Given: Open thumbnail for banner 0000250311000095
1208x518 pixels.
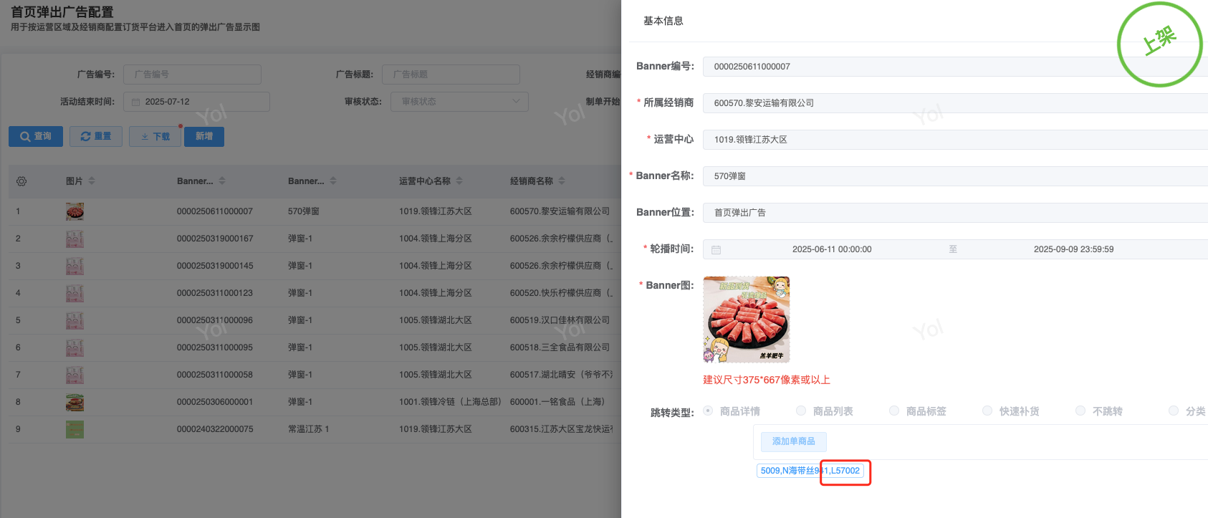Looking at the screenshot, I should pyautogui.click(x=75, y=347).
